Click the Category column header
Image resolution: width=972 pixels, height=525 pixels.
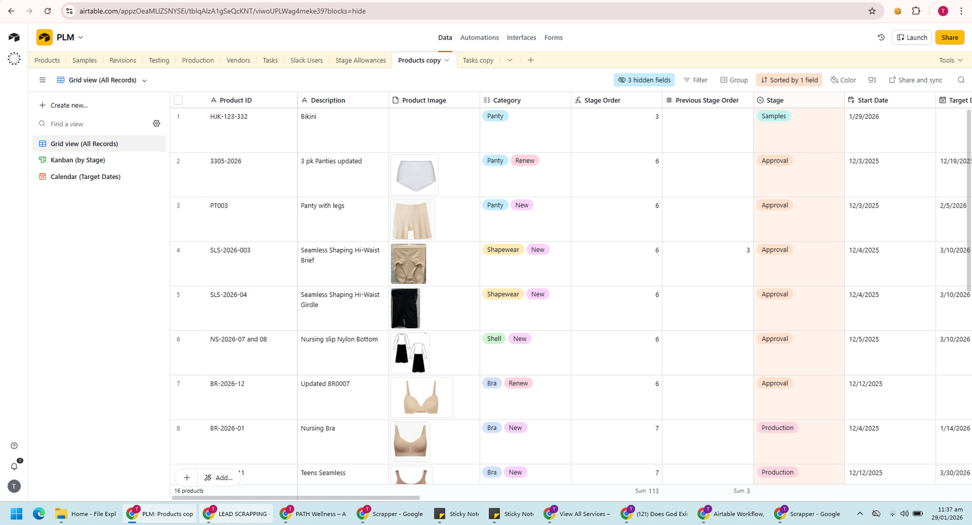525,100
